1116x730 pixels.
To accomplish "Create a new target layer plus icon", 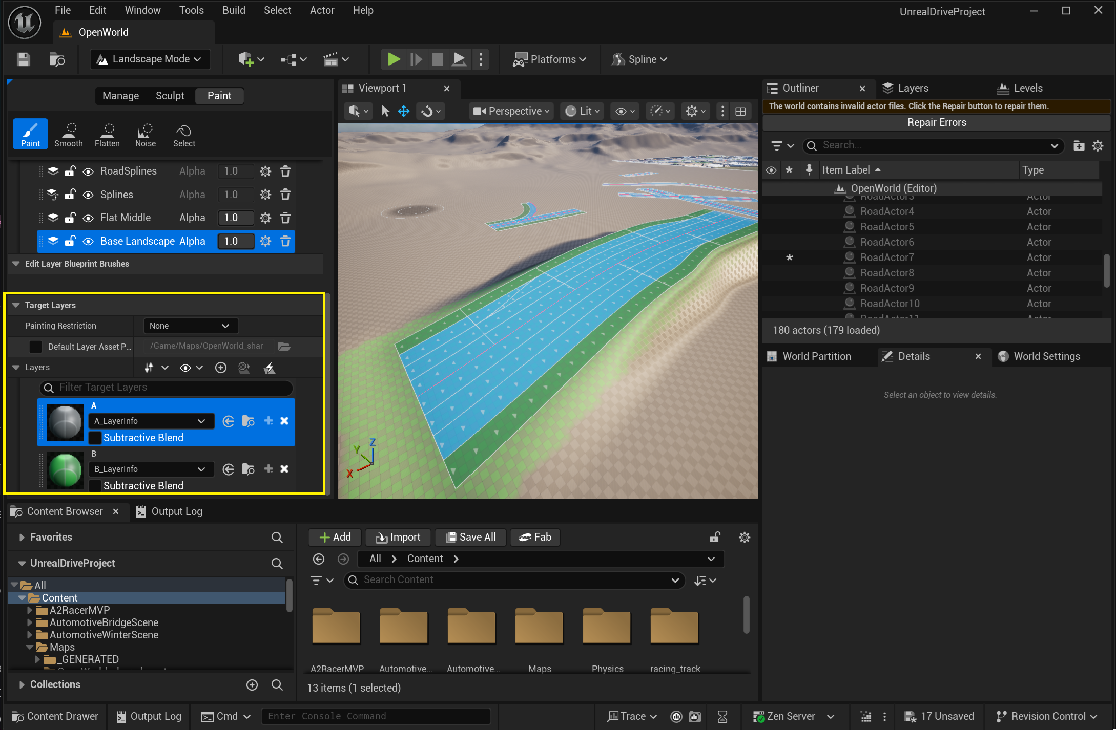I will click(x=221, y=368).
